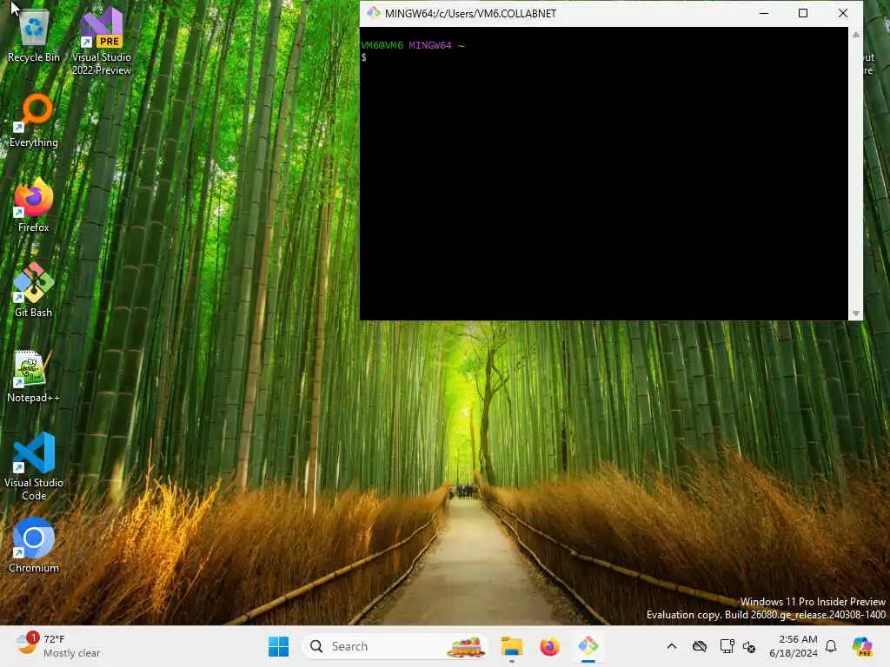Open the Recycle Bin desktop icon
The height and width of the screenshot is (667, 890).
pyautogui.click(x=34, y=35)
